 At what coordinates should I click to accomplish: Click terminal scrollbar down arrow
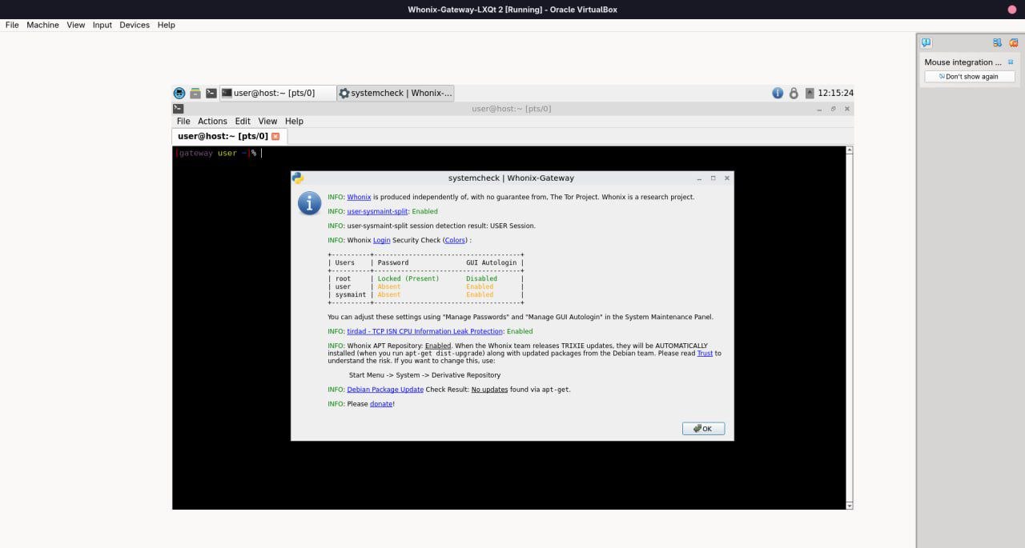point(850,506)
